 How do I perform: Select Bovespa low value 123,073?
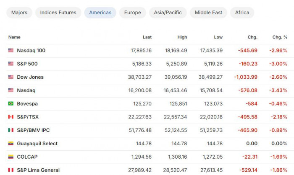tap(213, 103)
